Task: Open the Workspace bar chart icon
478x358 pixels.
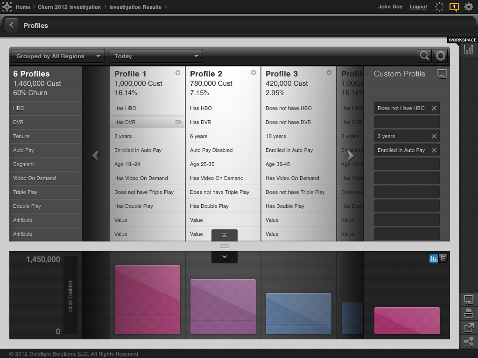Action: click(468, 50)
